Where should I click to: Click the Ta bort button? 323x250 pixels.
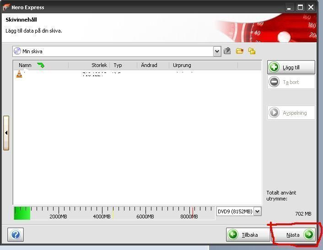pyautogui.click(x=291, y=82)
